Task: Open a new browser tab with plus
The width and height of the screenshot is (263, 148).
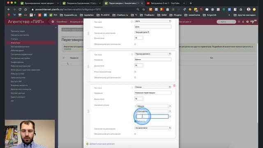Action: (191, 3)
